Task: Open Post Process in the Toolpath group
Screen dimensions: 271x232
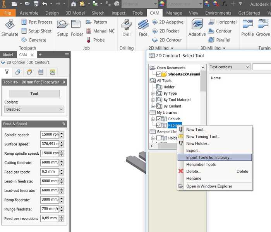Action: click(x=37, y=22)
